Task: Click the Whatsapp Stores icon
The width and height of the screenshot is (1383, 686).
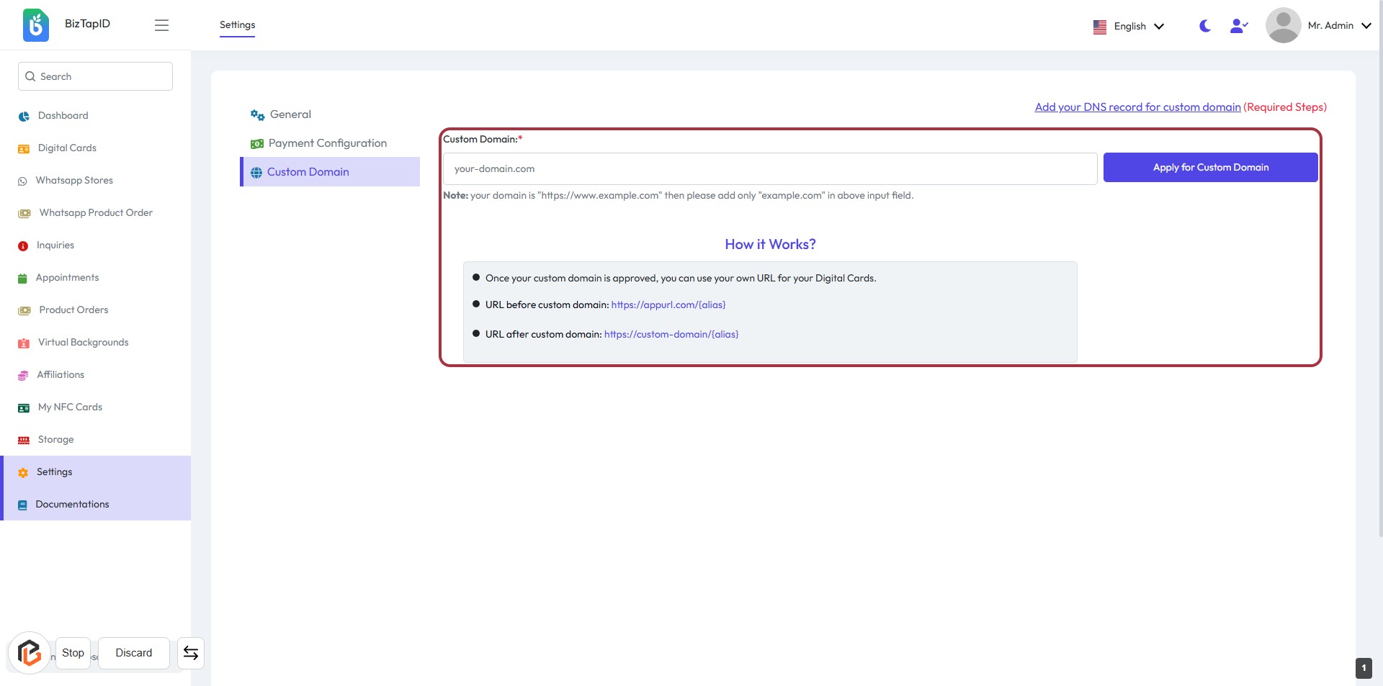Action: tap(22, 181)
